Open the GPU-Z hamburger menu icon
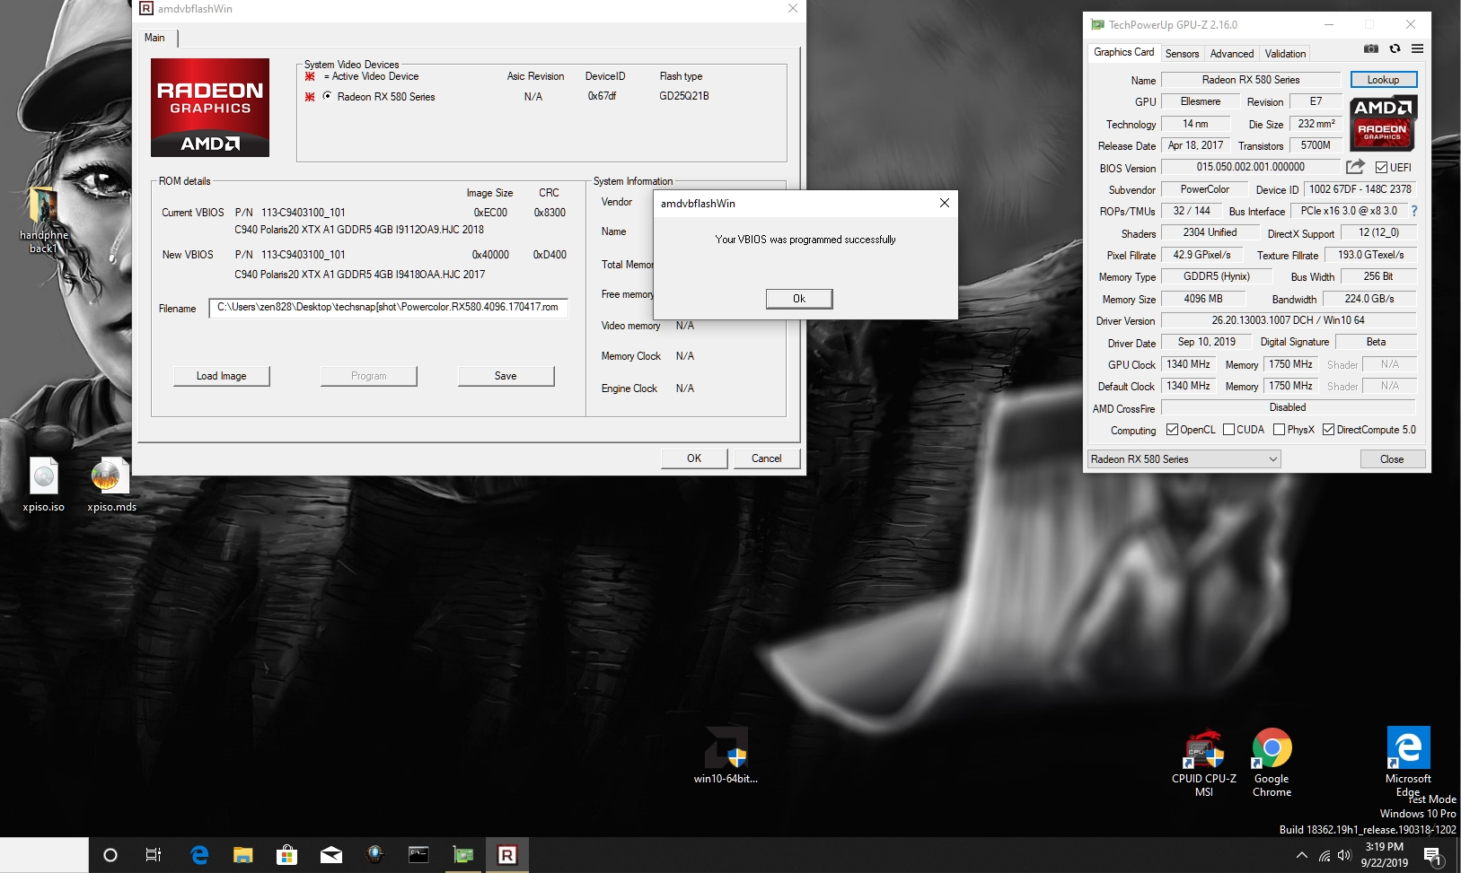Viewport: 1461px width, 873px height. click(1417, 49)
